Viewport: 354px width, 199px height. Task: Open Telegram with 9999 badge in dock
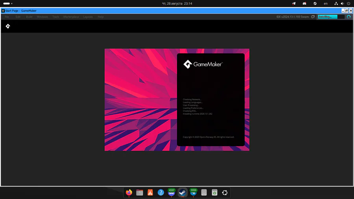click(193, 192)
